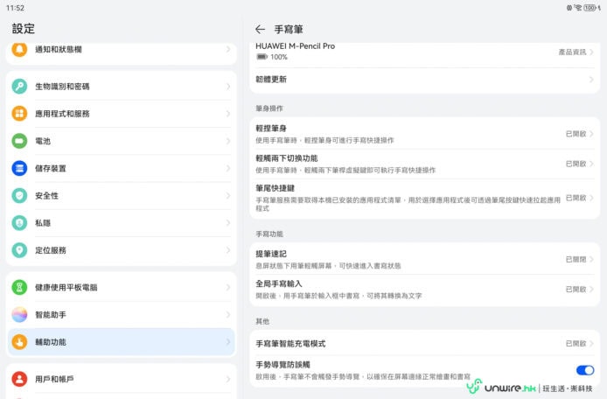Tap the chevron on the 輔助功能 row
The image size is (607, 399).
[228, 342]
